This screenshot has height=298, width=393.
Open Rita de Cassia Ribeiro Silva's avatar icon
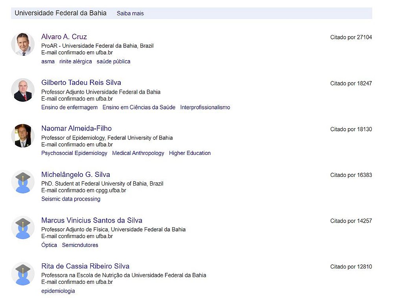point(23,274)
